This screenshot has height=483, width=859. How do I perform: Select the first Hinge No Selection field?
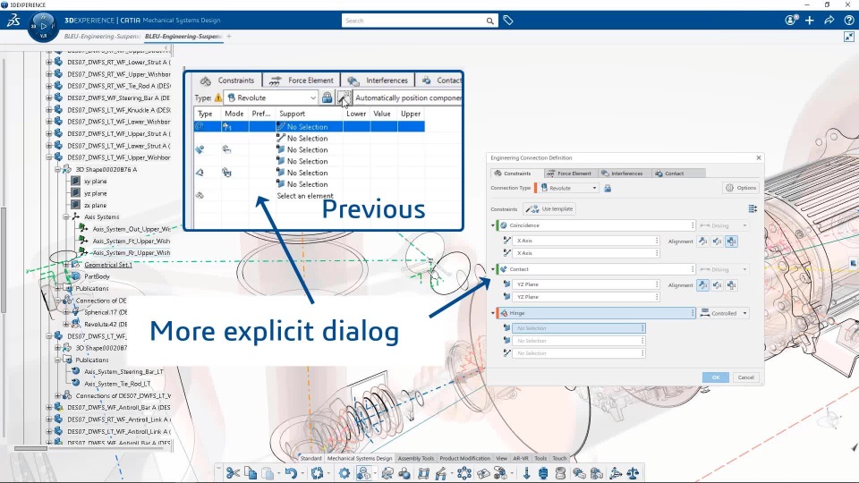coord(579,328)
